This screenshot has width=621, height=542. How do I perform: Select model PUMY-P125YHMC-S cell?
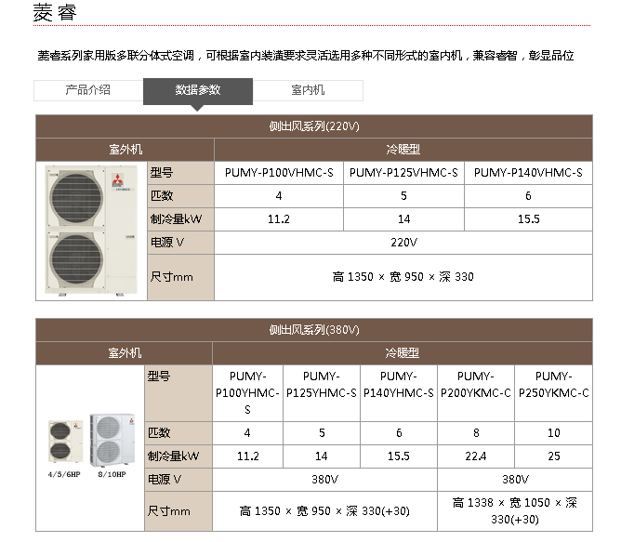tap(322, 392)
